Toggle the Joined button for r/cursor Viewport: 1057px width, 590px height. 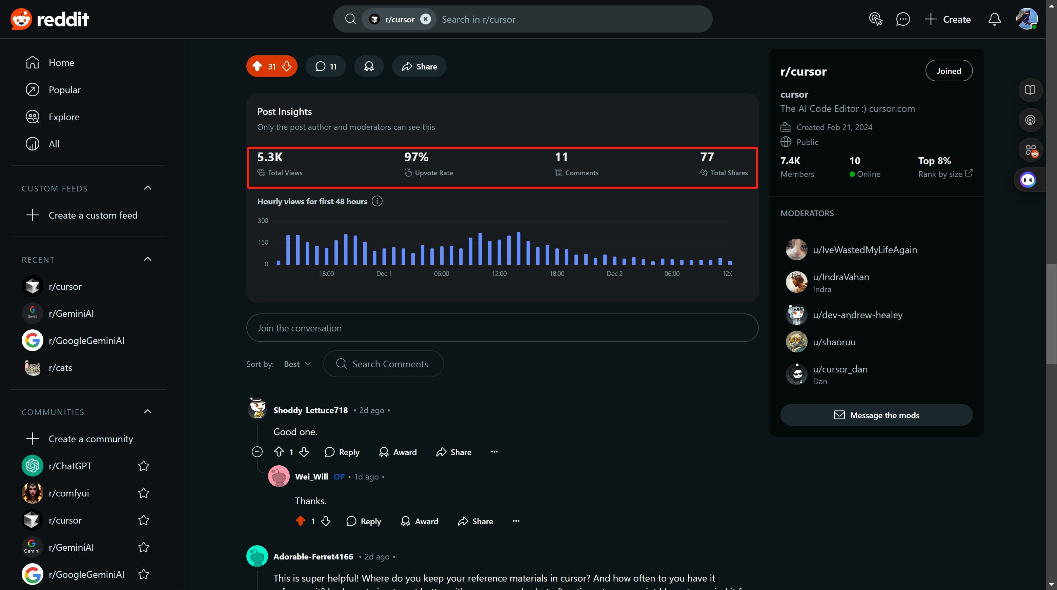[x=948, y=71]
